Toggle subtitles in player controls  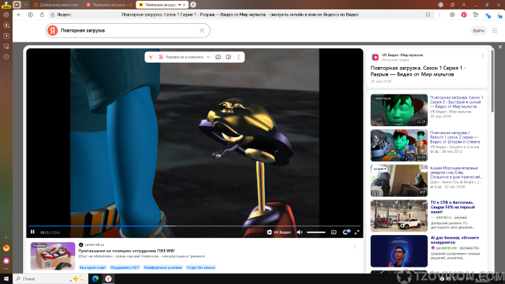click(333, 232)
